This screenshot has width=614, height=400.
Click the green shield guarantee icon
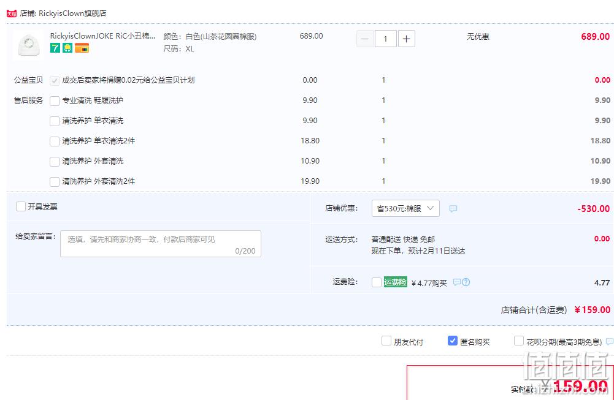67,48
